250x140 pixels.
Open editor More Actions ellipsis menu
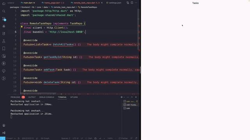tap(136, 3)
